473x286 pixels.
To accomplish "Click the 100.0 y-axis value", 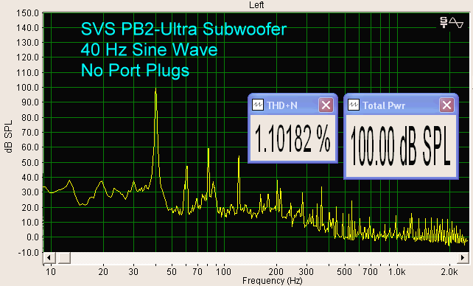I will point(28,88).
